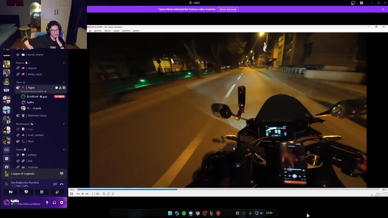Open VLC Görünüm menu
The image size is (388, 218).
click(x=126, y=31)
